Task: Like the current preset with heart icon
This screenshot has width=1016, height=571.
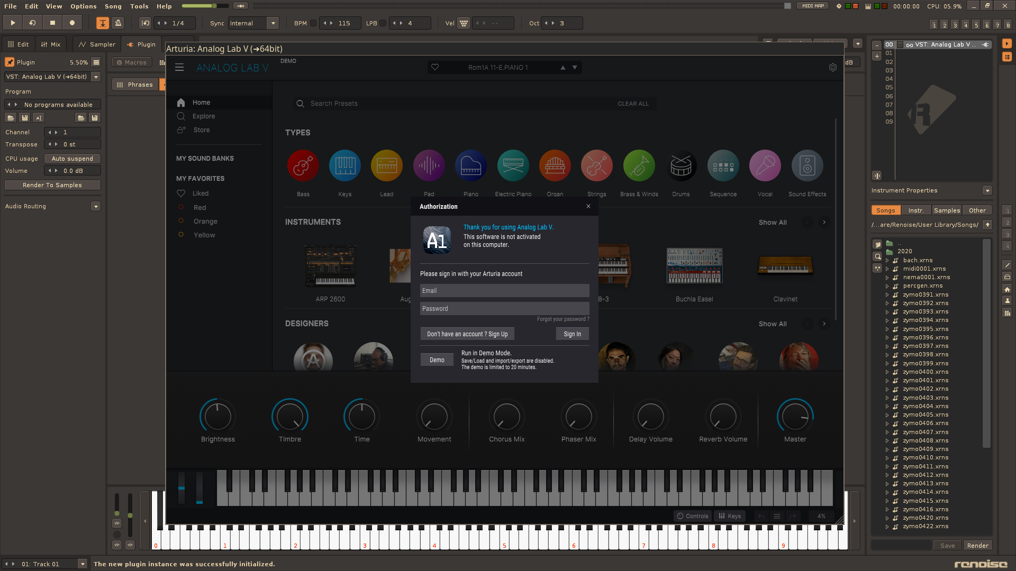Action: (x=435, y=67)
